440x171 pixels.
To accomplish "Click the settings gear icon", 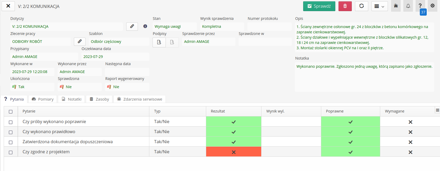I will [x=432, y=6].
